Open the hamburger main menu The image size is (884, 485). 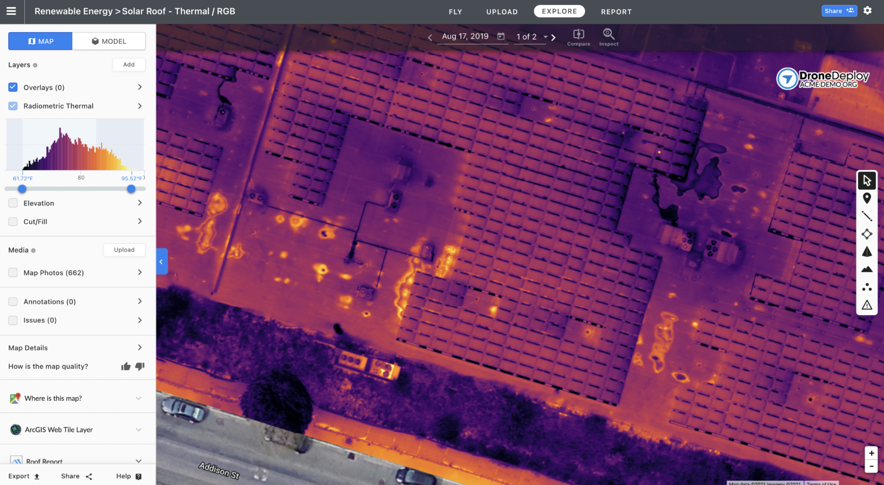click(11, 11)
